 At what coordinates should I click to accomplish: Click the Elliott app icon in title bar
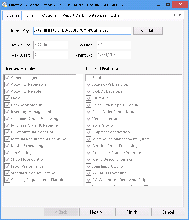[x=5, y=5]
